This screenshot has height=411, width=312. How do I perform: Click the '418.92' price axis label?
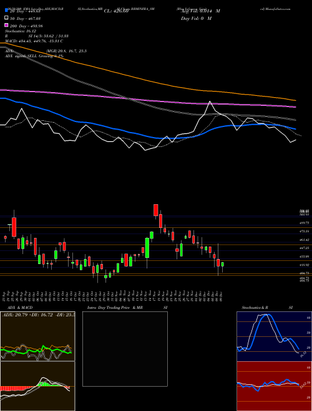[305, 265]
